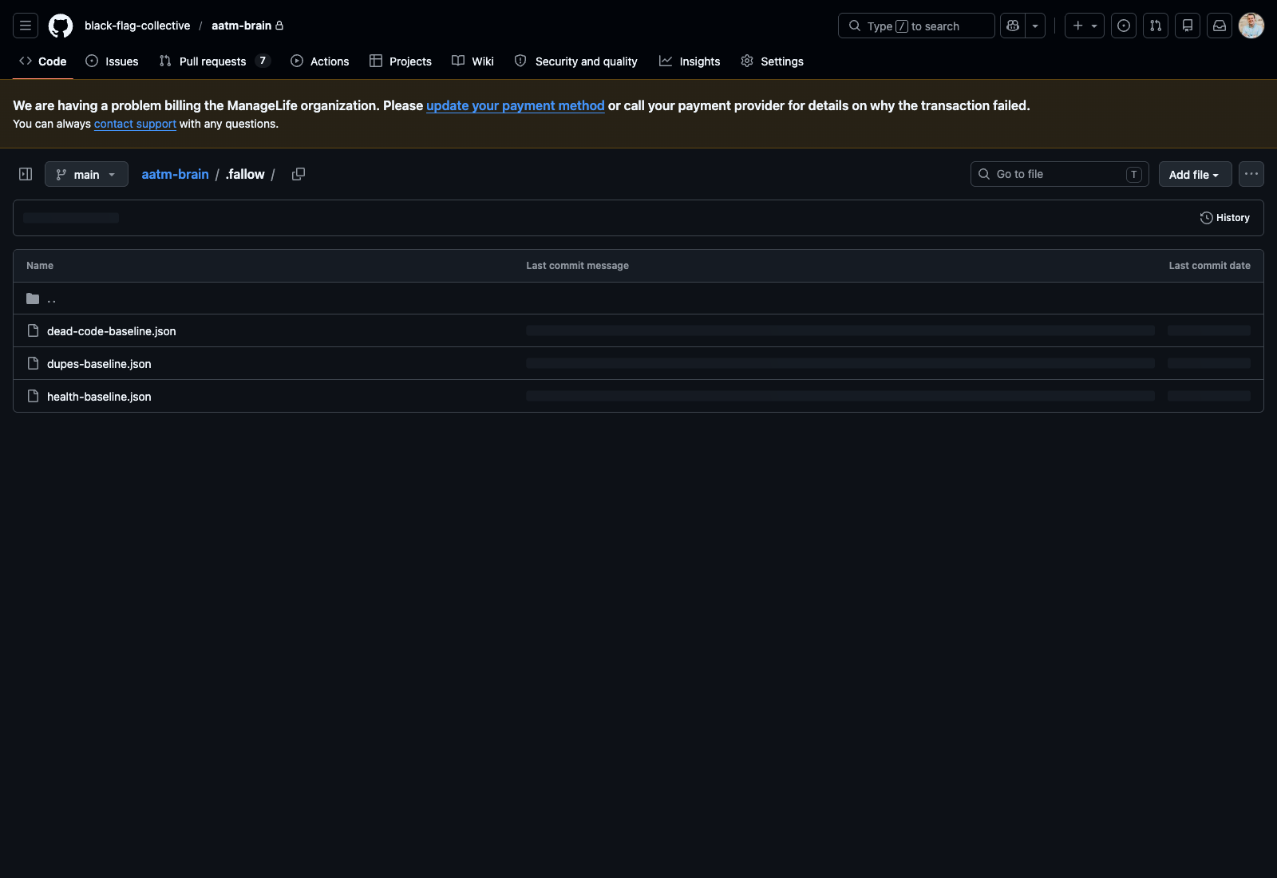Image resolution: width=1277 pixels, height=878 pixels.
Task: Open the Add file dropdown
Action: [x=1194, y=174]
